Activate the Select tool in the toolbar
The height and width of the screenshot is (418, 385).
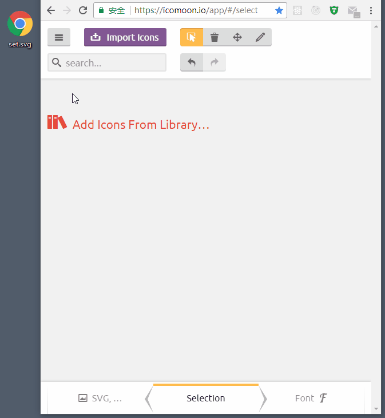point(192,37)
